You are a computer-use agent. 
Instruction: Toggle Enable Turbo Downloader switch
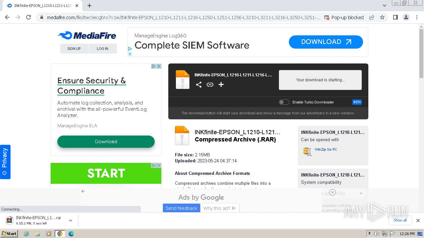(284, 102)
